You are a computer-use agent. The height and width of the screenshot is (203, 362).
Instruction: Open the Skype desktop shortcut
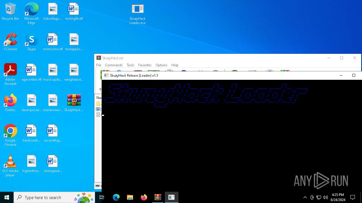pos(31,42)
